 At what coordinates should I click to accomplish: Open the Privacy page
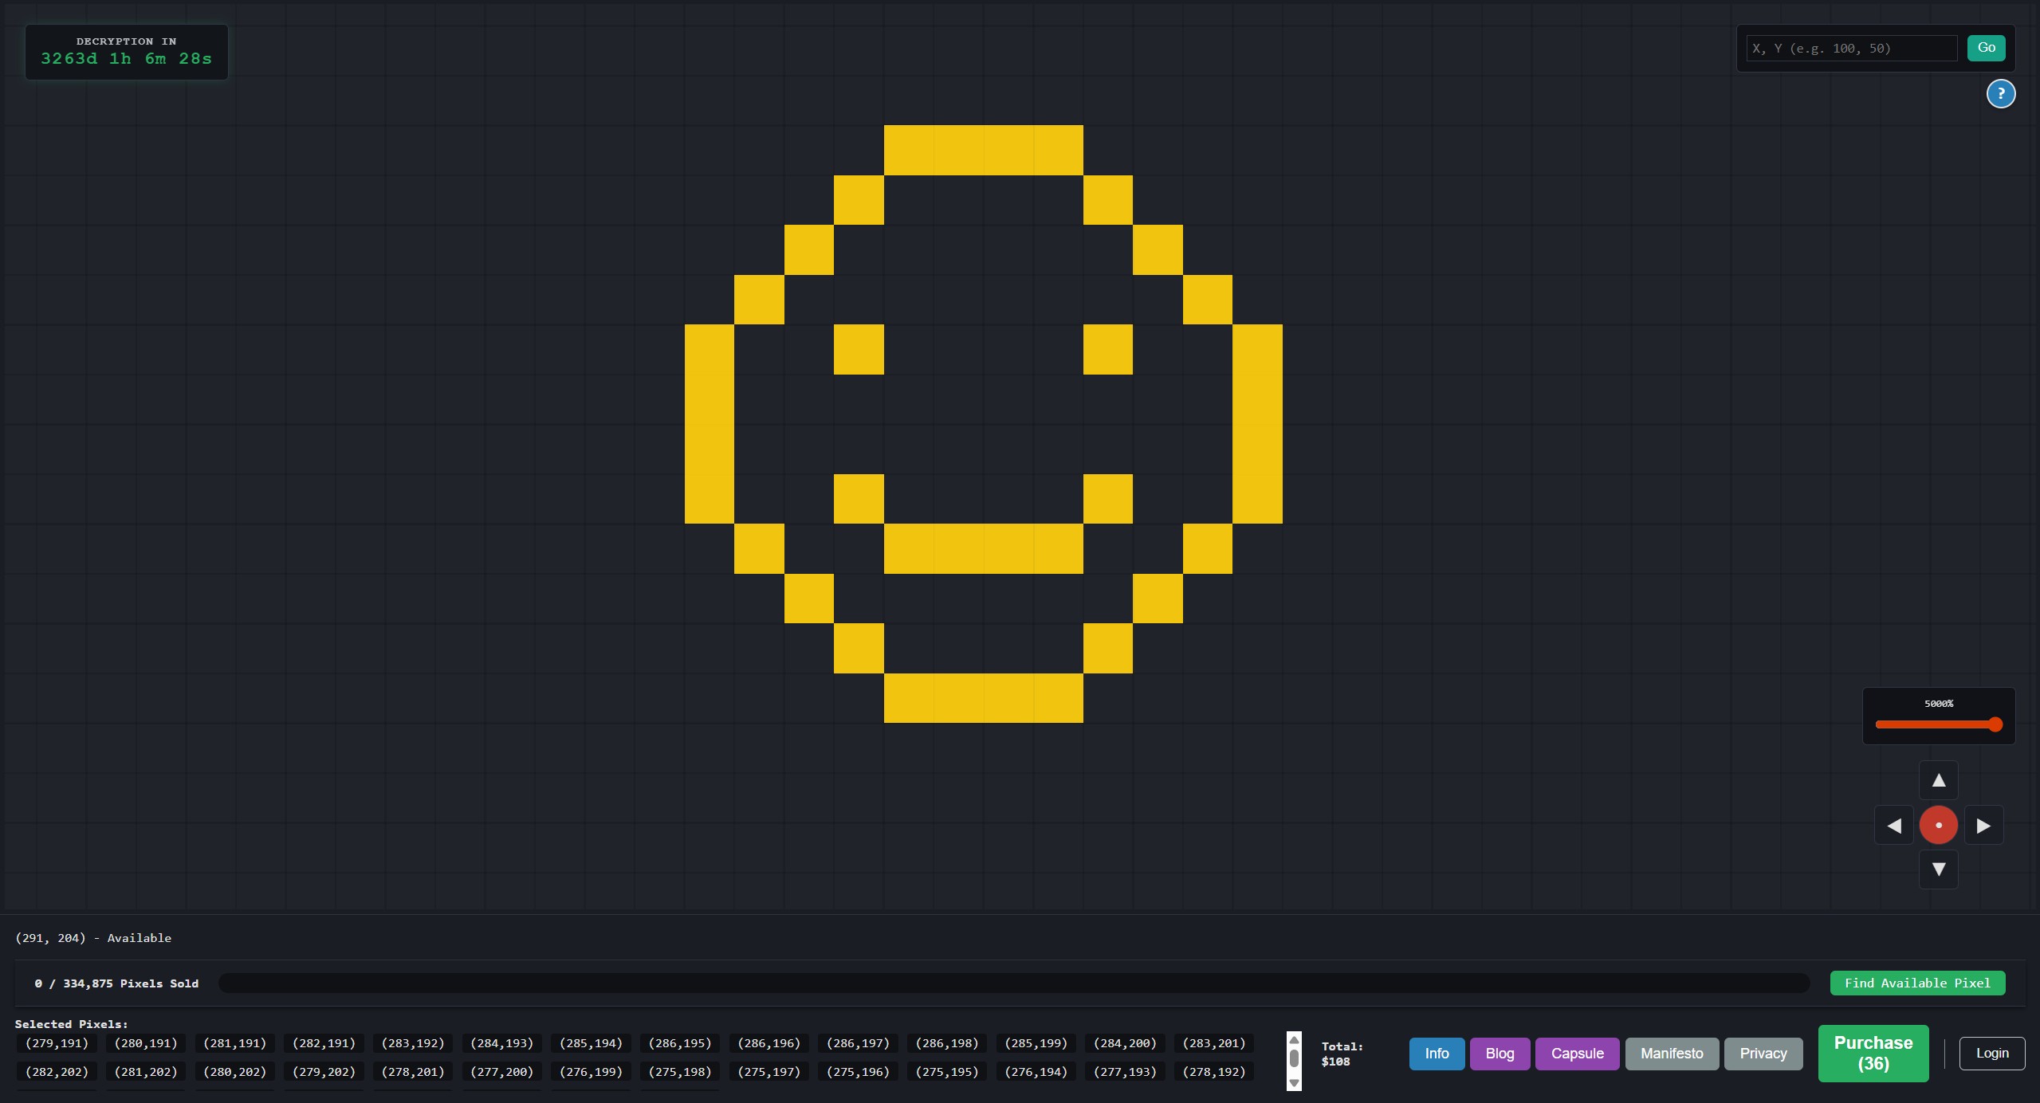coord(1763,1053)
